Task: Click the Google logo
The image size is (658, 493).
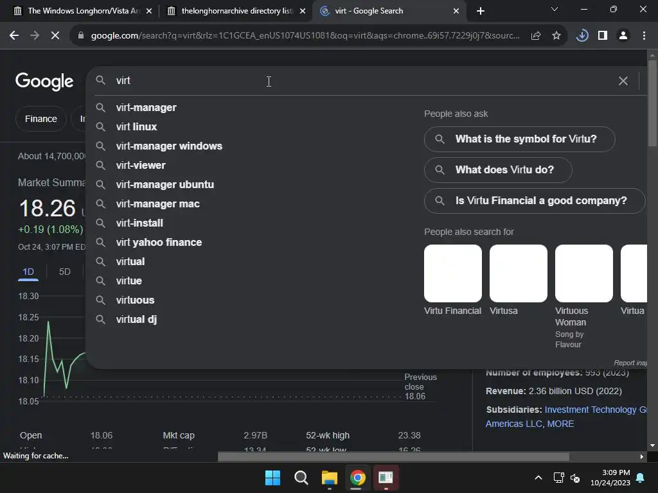Action: pos(44,81)
